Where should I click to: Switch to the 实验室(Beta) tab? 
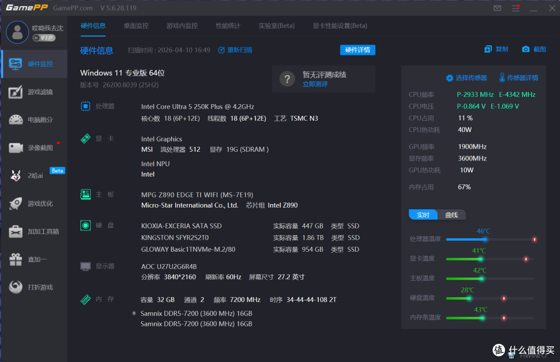276,26
